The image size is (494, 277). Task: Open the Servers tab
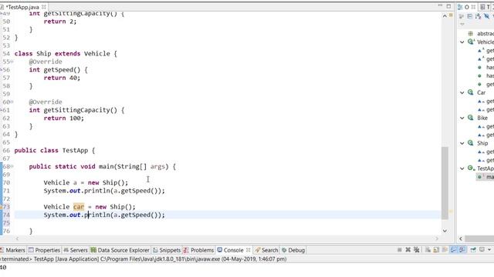(x=76, y=250)
